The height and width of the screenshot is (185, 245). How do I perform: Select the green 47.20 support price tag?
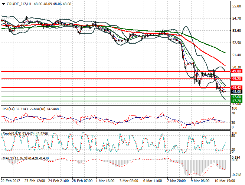pyautogui.click(x=236, y=101)
